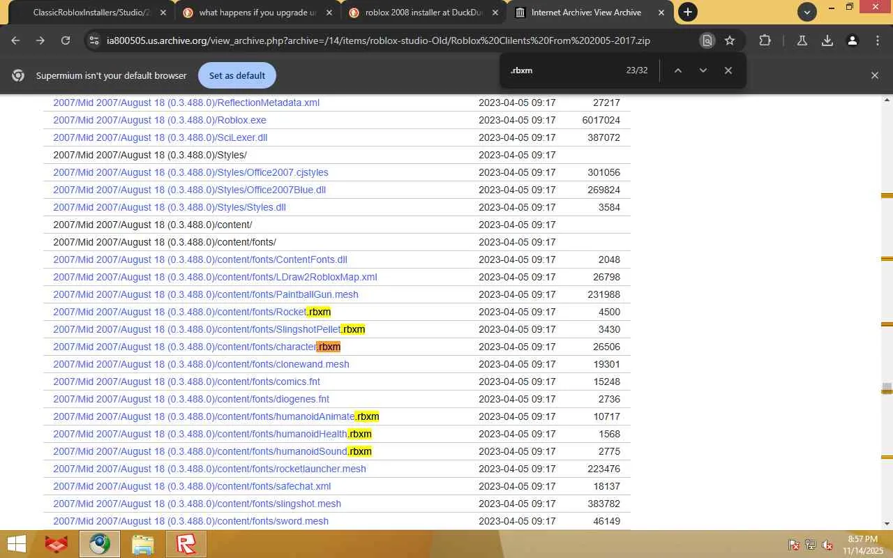Screen dimensions: 893x558
Task: Jump to previous find result
Action: [677, 70]
